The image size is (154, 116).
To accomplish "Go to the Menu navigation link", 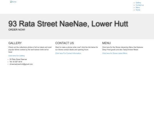I will 138,7.
